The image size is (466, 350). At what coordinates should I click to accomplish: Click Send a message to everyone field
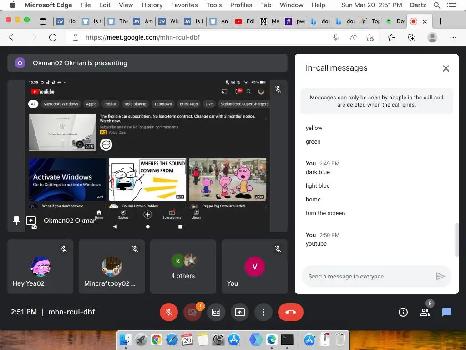(x=369, y=277)
